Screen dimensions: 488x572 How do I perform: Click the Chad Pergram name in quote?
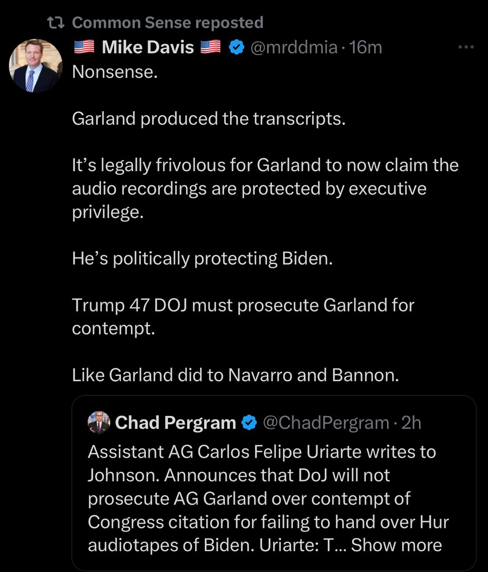(175, 422)
